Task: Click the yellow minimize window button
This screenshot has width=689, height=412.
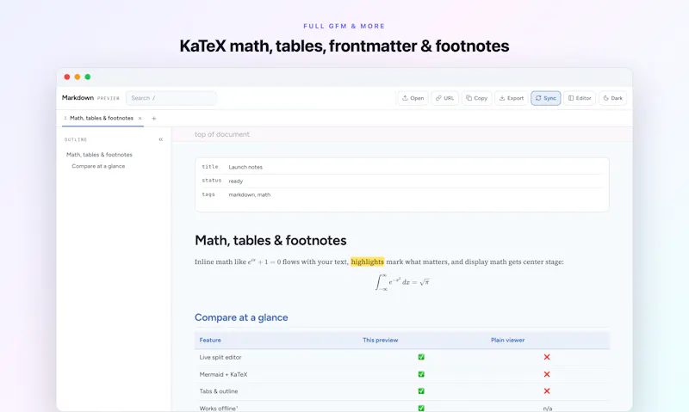Action: [x=78, y=77]
